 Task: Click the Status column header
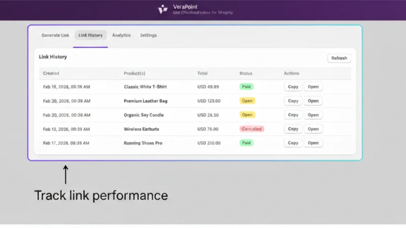click(x=246, y=73)
